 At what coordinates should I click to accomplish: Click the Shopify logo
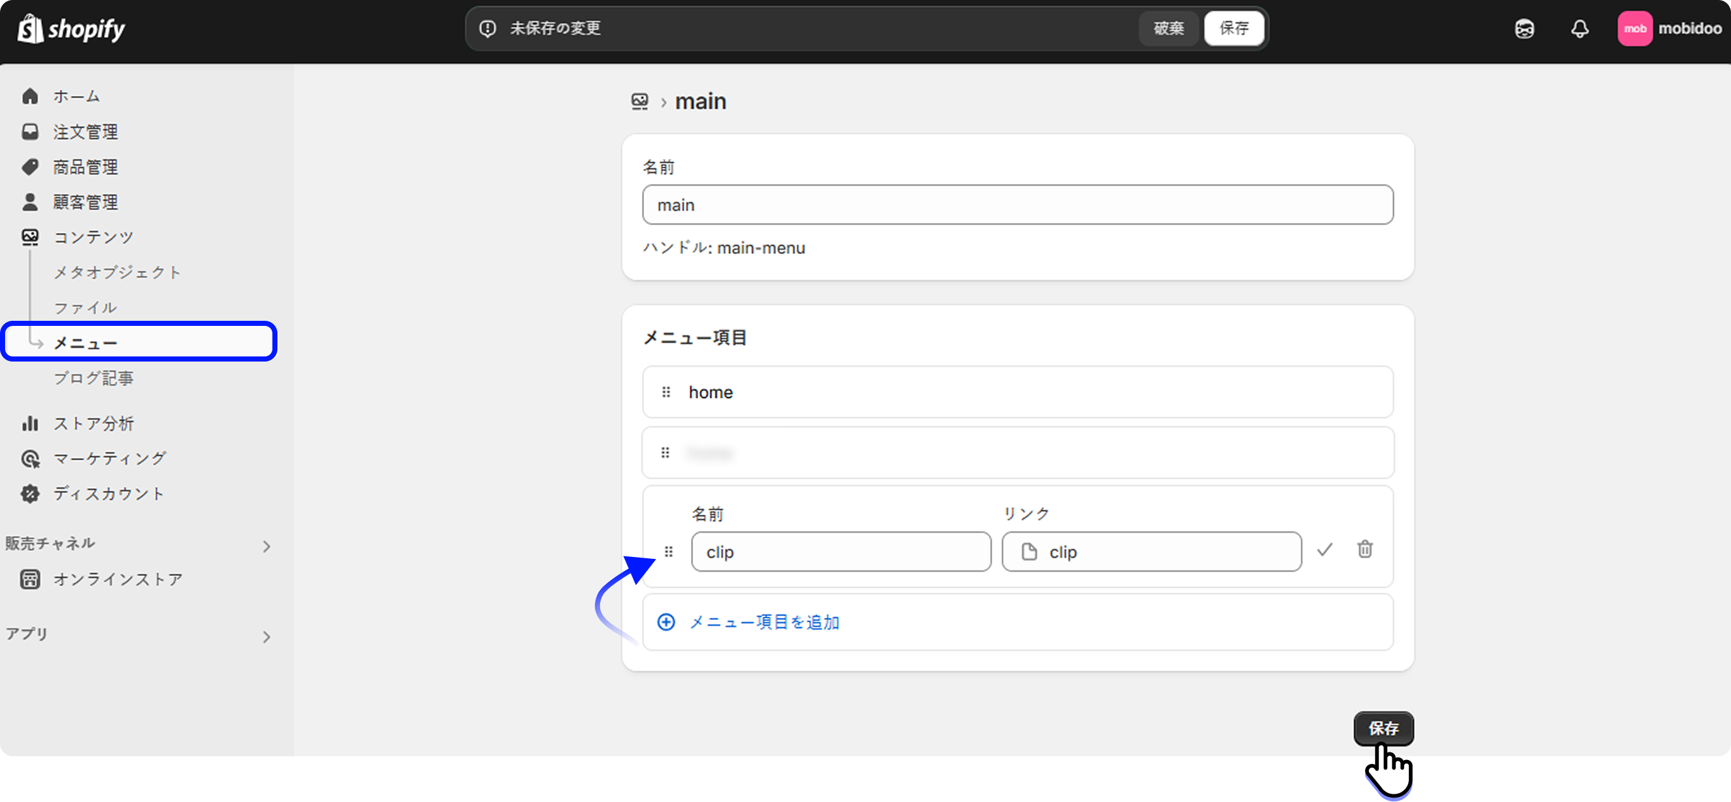[x=71, y=29]
